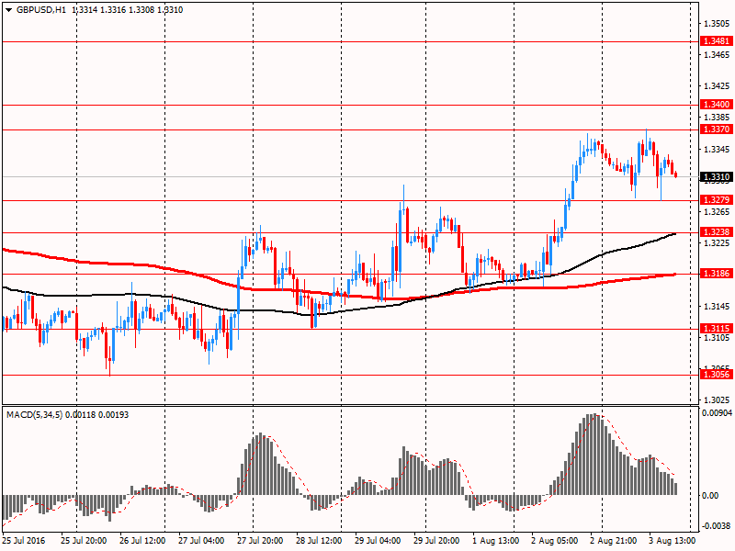Viewport: 735px width, 551px height.
Task: Select the 1.3115 support level label
Action: [x=716, y=329]
